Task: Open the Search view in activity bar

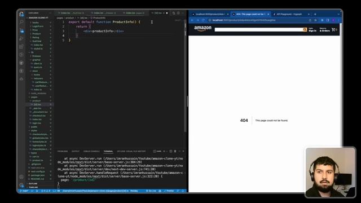Action: pos(21,22)
